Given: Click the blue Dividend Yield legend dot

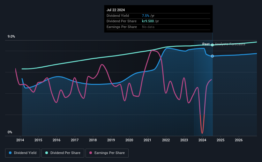Looking at the screenshot, I should (x=10, y=153).
